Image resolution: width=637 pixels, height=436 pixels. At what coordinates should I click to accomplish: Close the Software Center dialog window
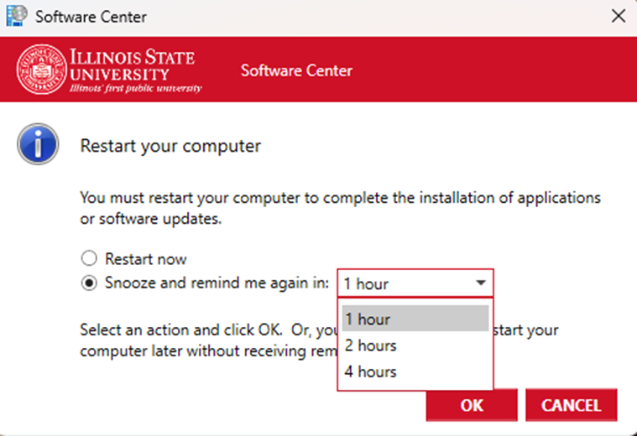pos(618,16)
